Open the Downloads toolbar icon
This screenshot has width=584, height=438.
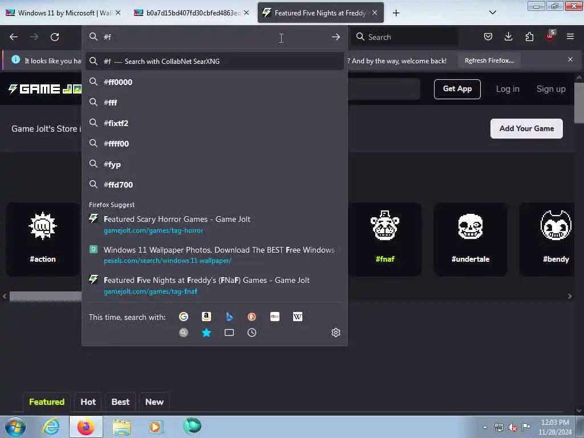click(508, 36)
